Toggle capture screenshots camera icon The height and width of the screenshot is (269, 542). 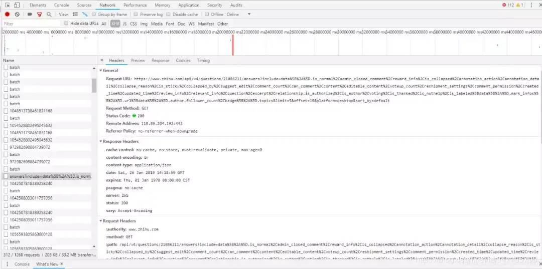30,15
